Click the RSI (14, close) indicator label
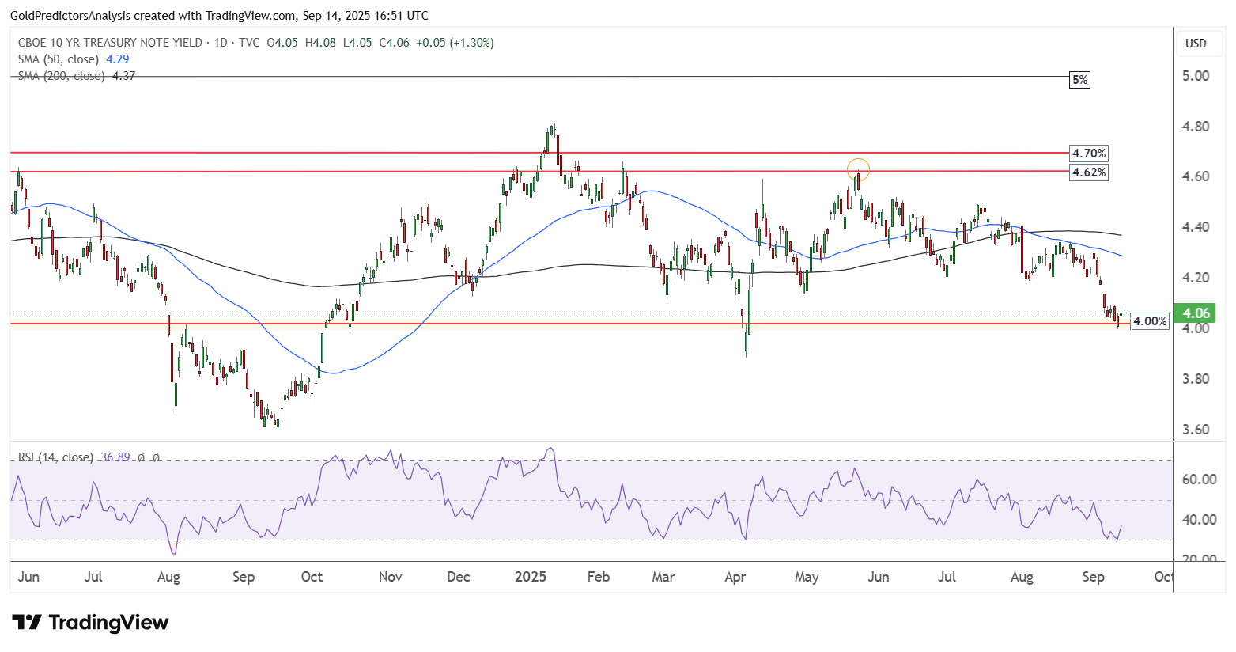Viewport: 1236px width, 652px height. click(55, 457)
